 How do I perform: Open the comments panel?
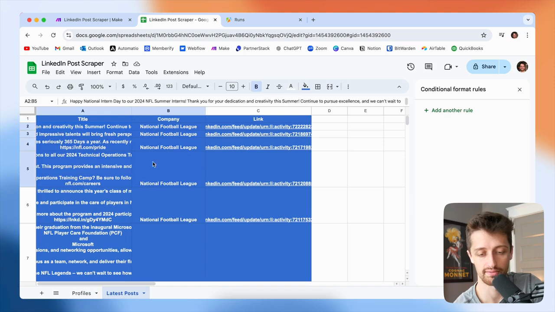click(x=428, y=67)
